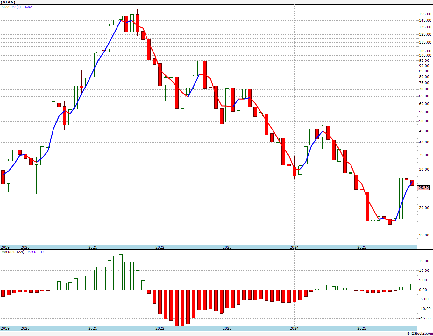Select 2022 on the price chart time axis
Image resolution: width=433 pixels, height=336 pixels.
tap(160, 247)
